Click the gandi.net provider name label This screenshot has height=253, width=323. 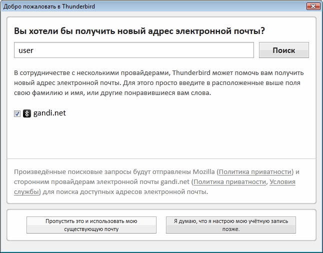point(49,113)
